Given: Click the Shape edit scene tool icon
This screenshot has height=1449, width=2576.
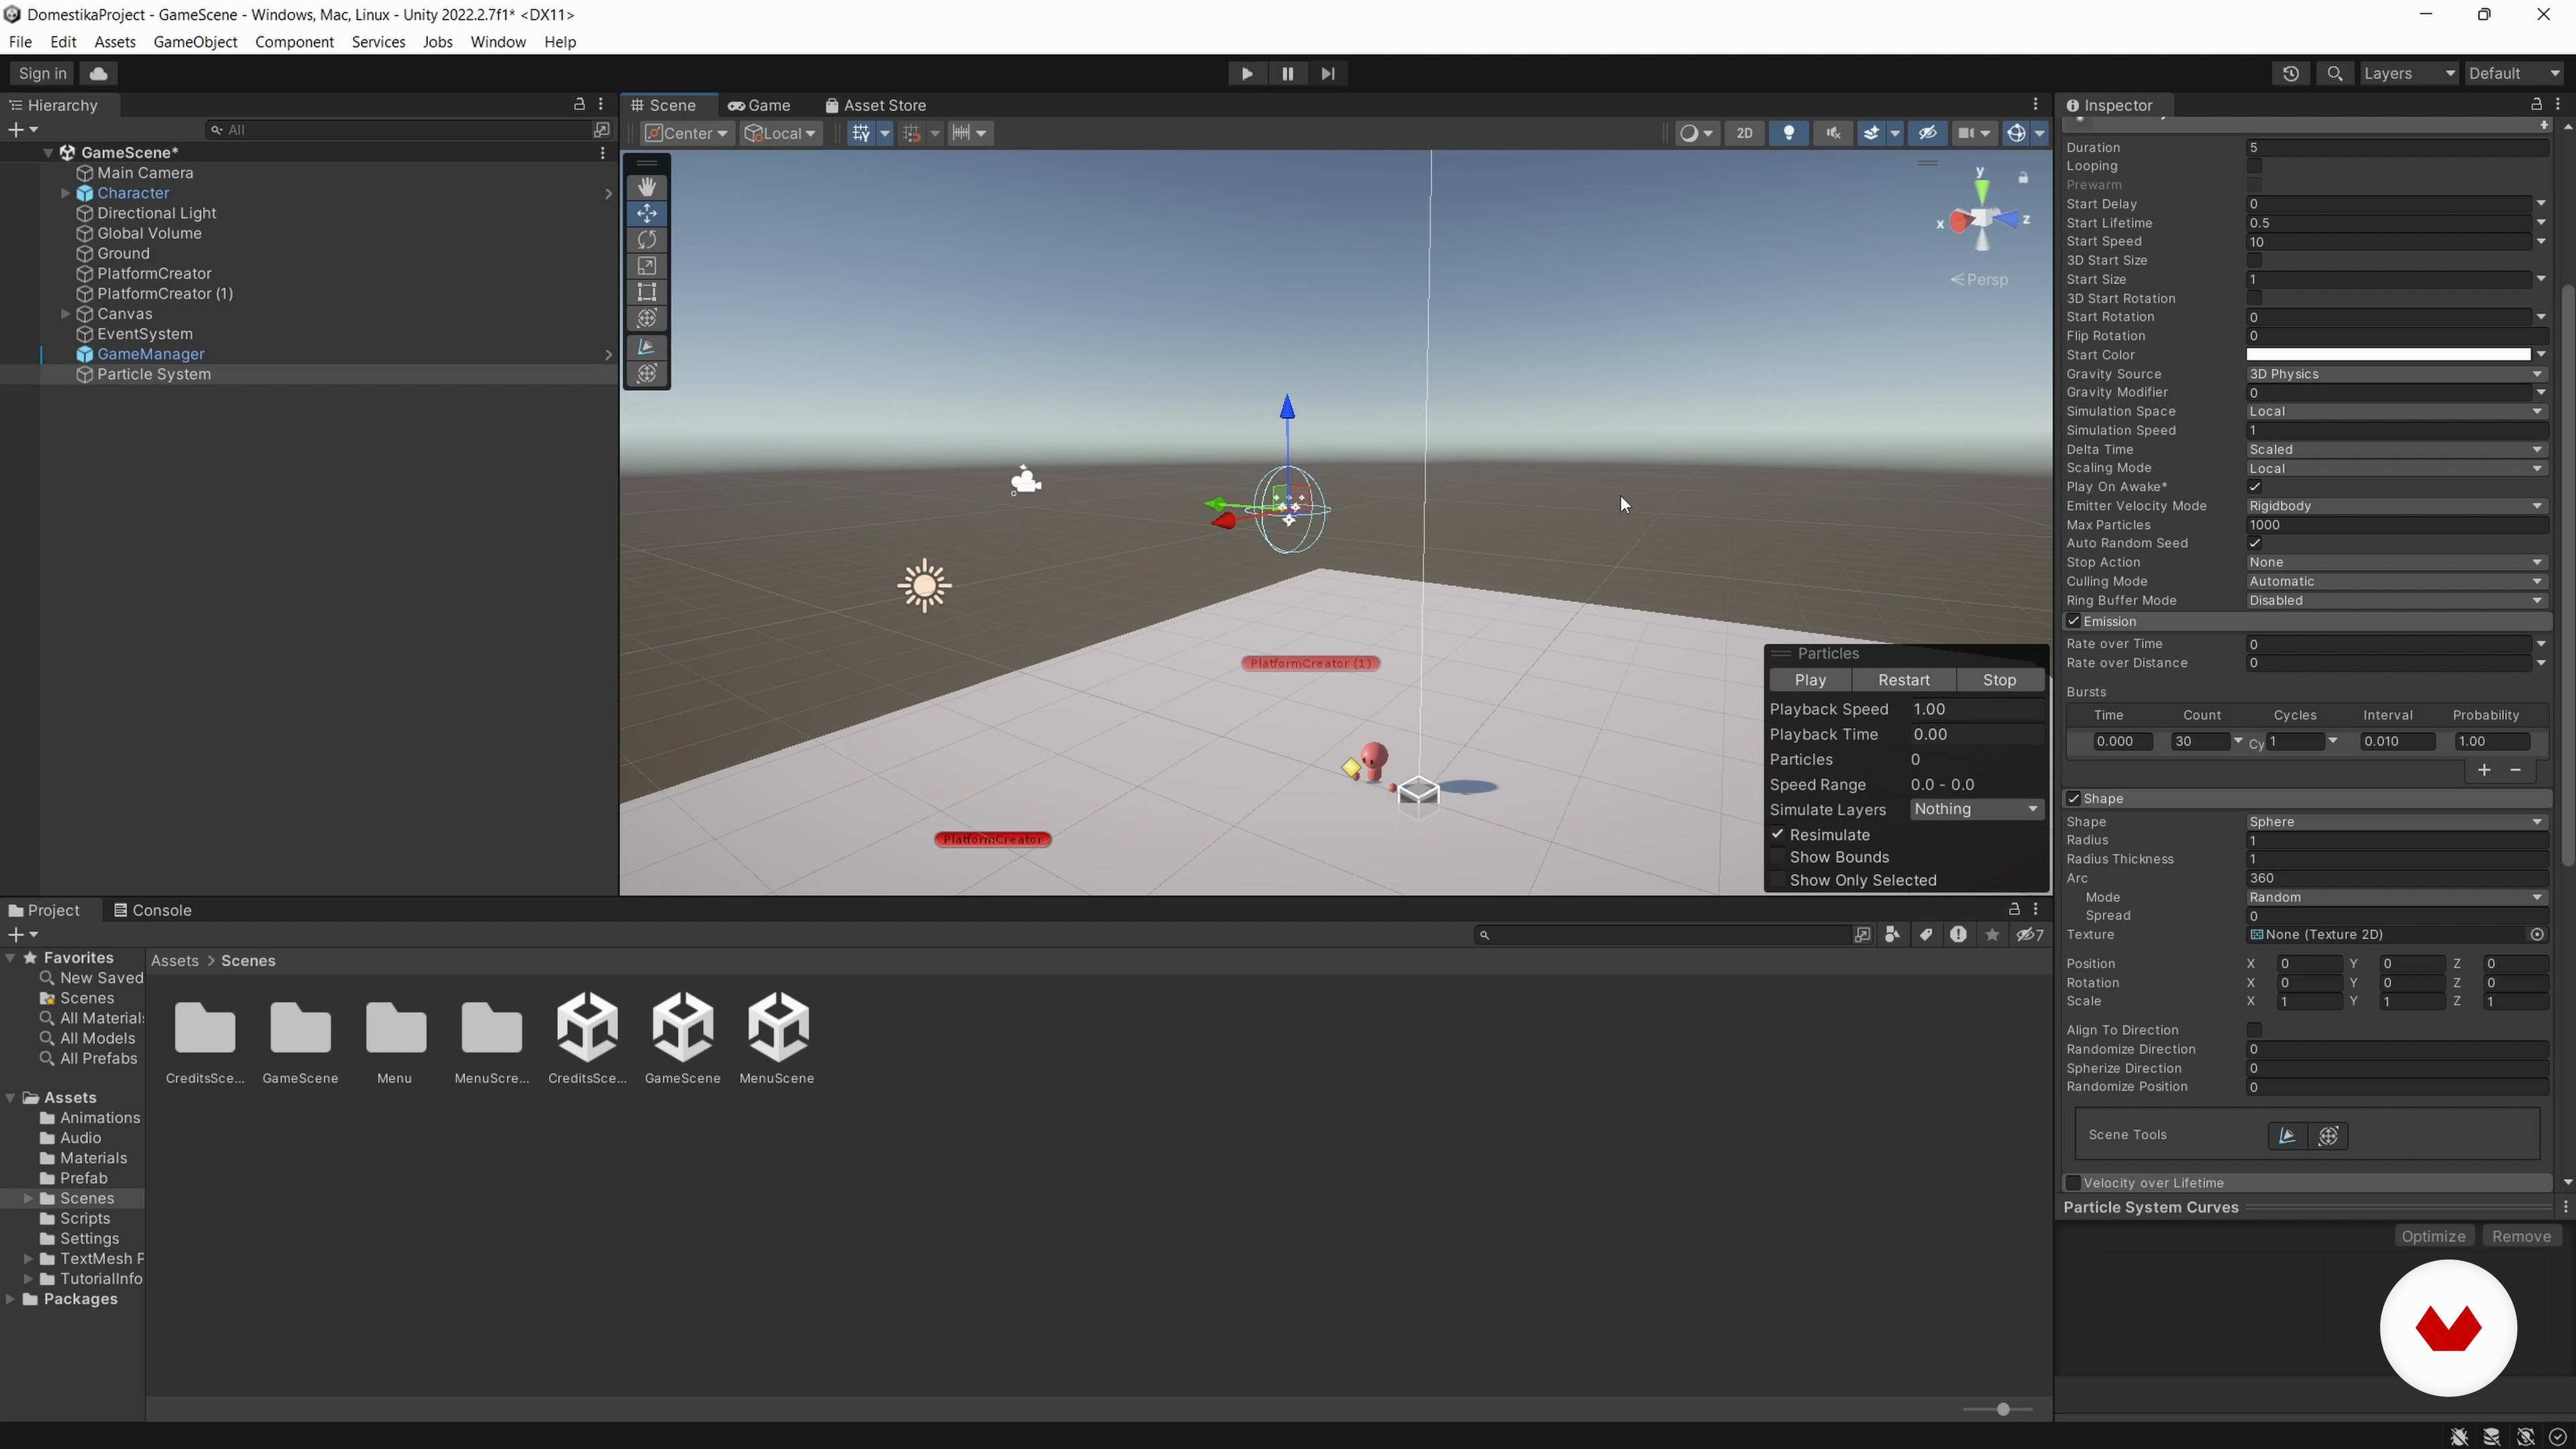Looking at the screenshot, I should click(x=2286, y=1135).
